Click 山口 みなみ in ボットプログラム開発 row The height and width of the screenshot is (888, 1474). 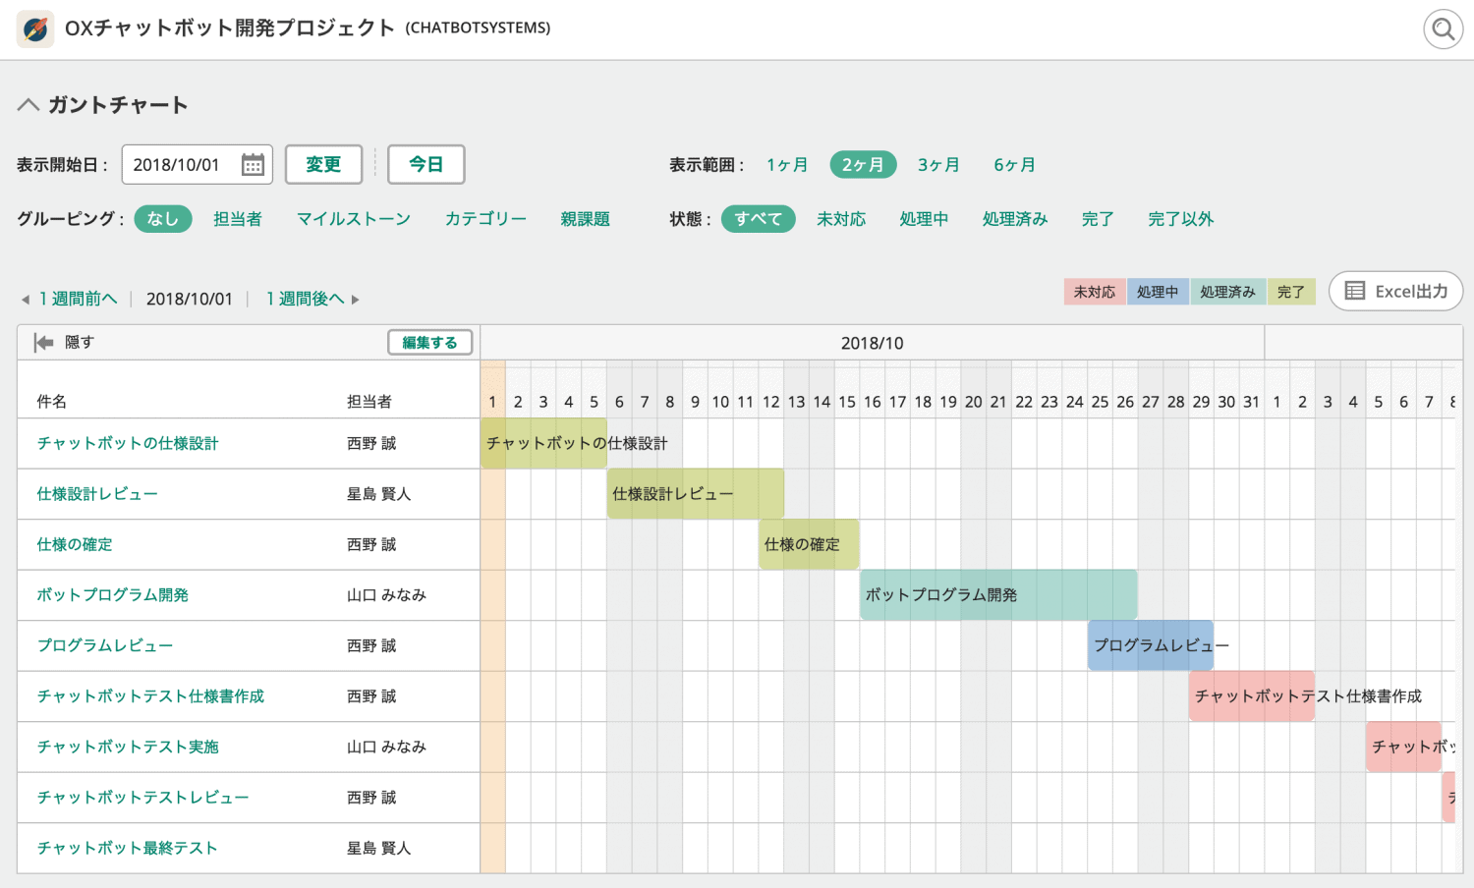coord(386,594)
